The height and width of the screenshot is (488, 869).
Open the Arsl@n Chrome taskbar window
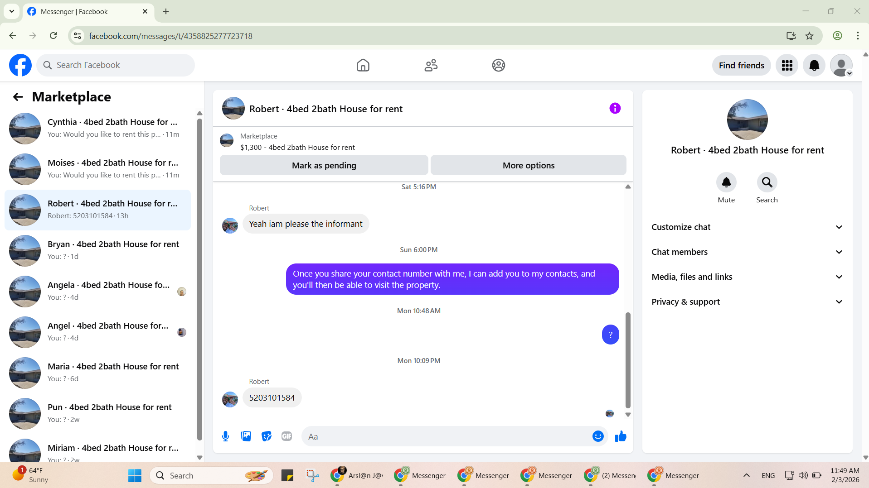tap(357, 475)
